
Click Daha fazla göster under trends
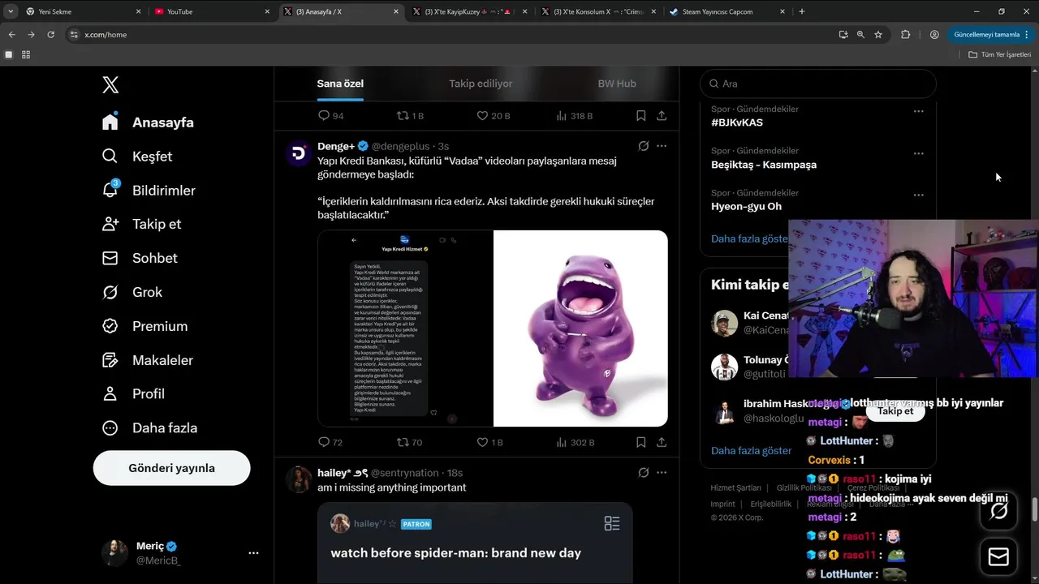pyautogui.click(x=749, y=239)
